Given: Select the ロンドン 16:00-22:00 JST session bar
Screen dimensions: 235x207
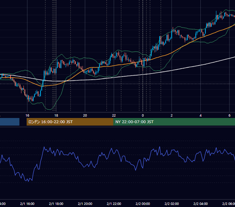Looking at the screenshot, I should (x=70, y=122).
